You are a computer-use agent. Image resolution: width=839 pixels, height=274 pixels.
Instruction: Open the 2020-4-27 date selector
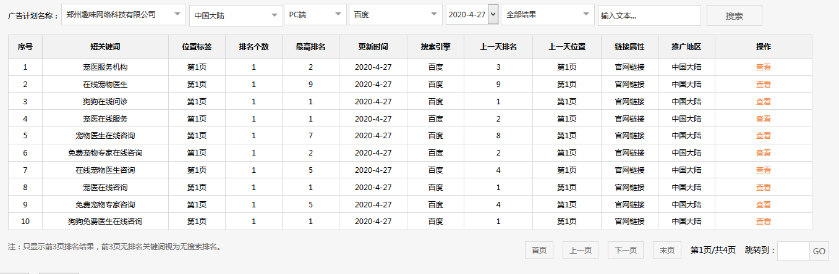coord(472,15)
